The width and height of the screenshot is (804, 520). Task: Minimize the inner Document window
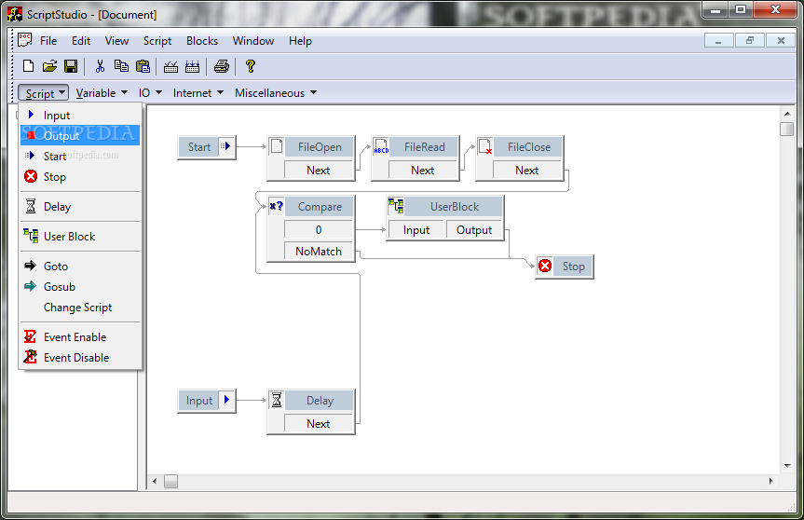point(719,40)
